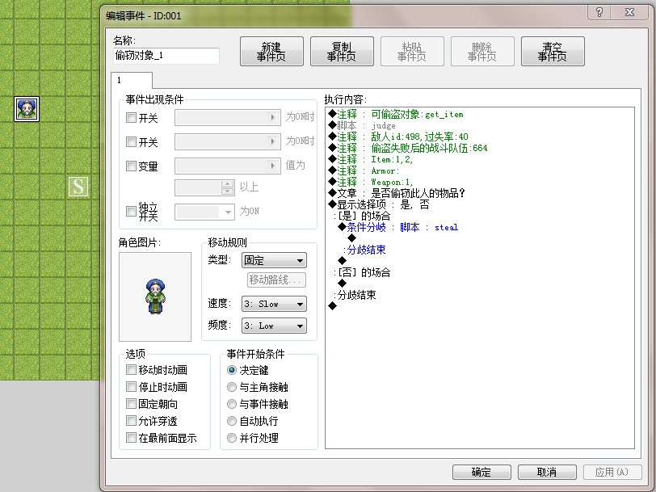
Task: Check the 移动时动画 option
Action: click(x=132, y=370)
